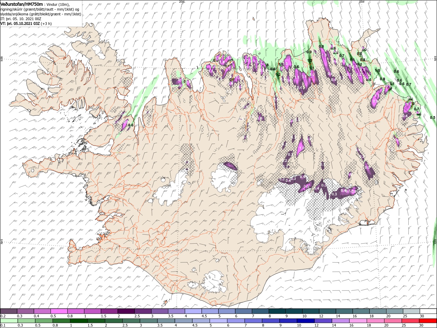437x328 pixels.
Task: Pick the lower legend swatch starting at 1.5
Action: coord(96,321)
